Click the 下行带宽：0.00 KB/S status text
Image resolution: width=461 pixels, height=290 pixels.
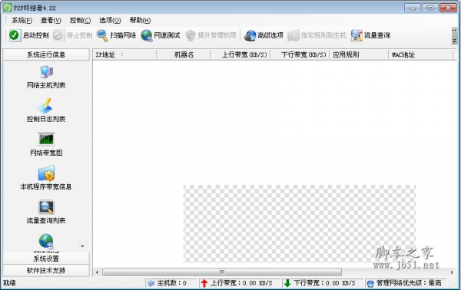tap(324, 283)
